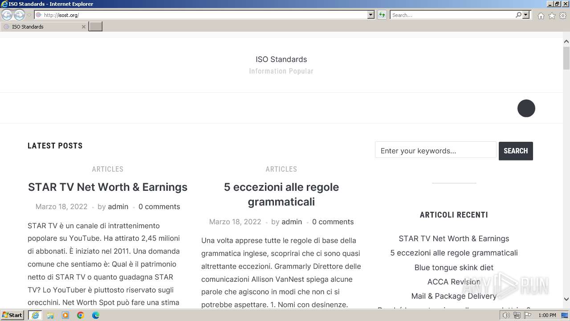Click the page scrollbar up arrow
Screen dimensions: 570x321
point(566,41)
